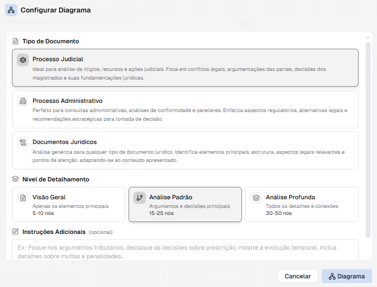This screenshot has height=287, width=377.
Task: Click the scroll icon in Documentos Jurídicos card
Action: [23, 142]
